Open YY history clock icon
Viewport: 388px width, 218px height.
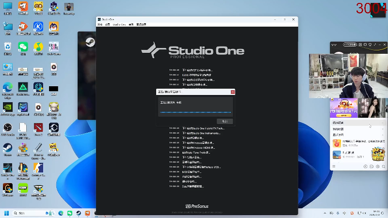[366, 167]
